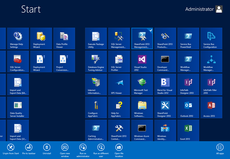The height and width of the screenshot is (159, 230).
Task: Launch Service Bus PowerShell tile
Action: [x=188, y=39]
